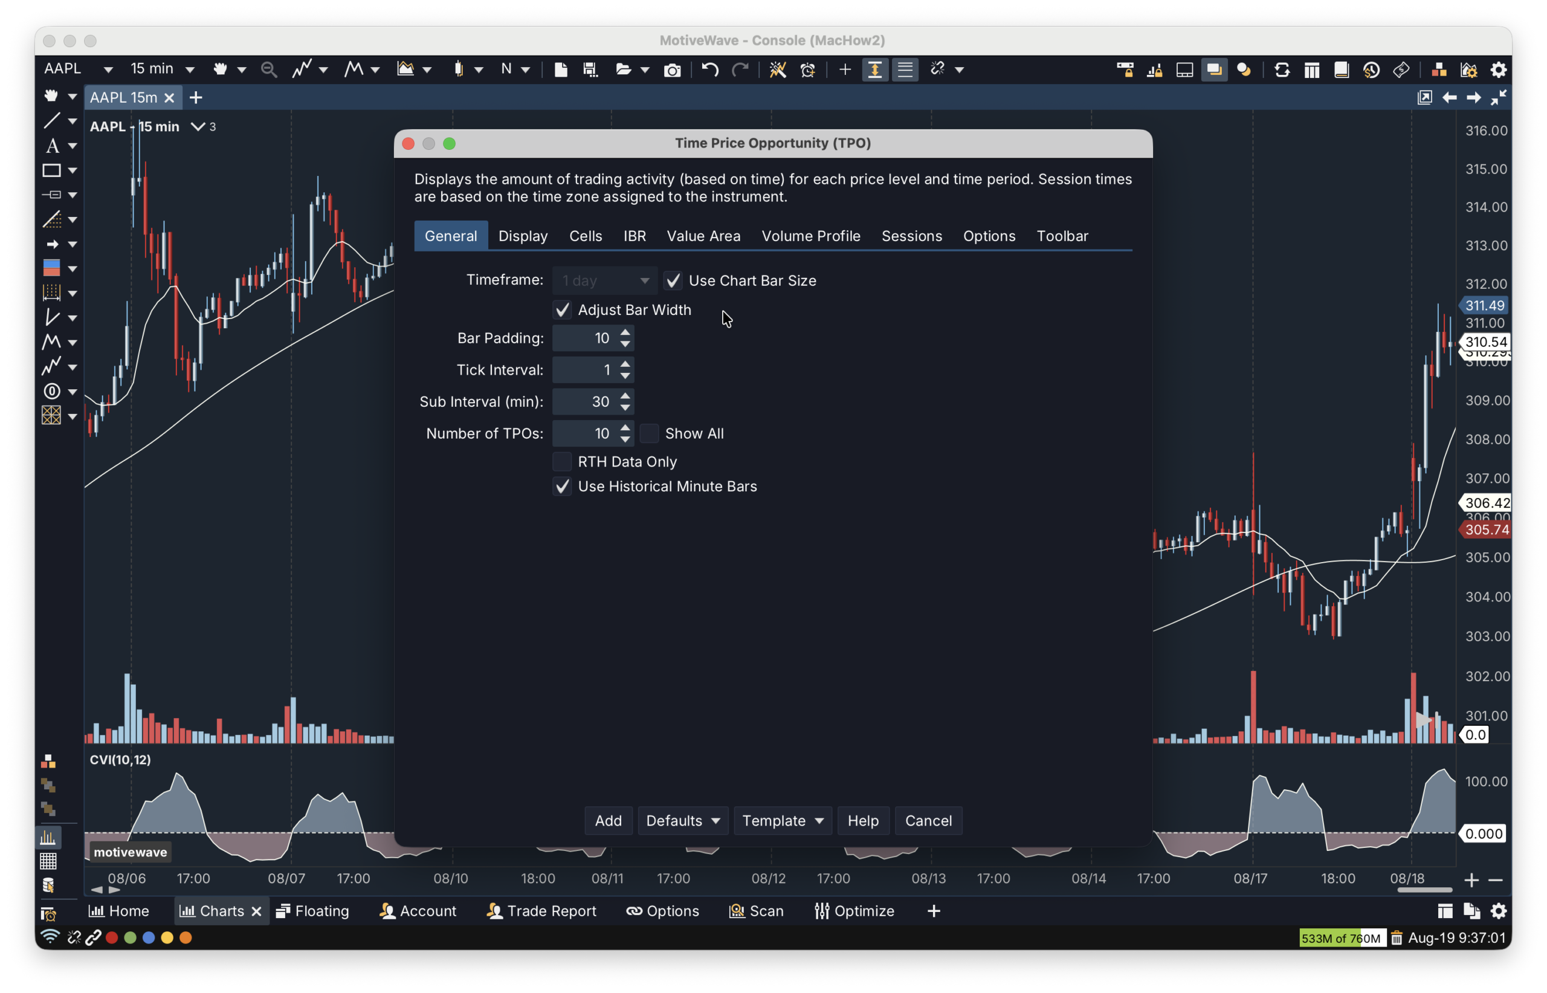Uncheck Use Historical Minute Bars
Screen dimensions: 1547x993
[562, 486]
